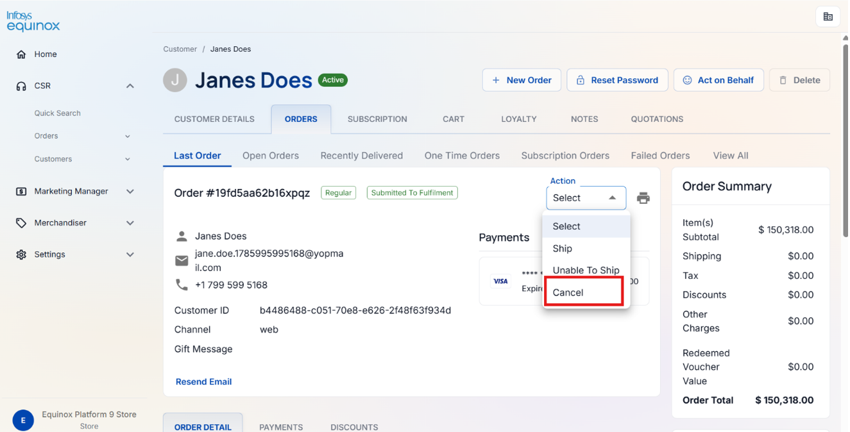Click the Customer ID value

355,311
